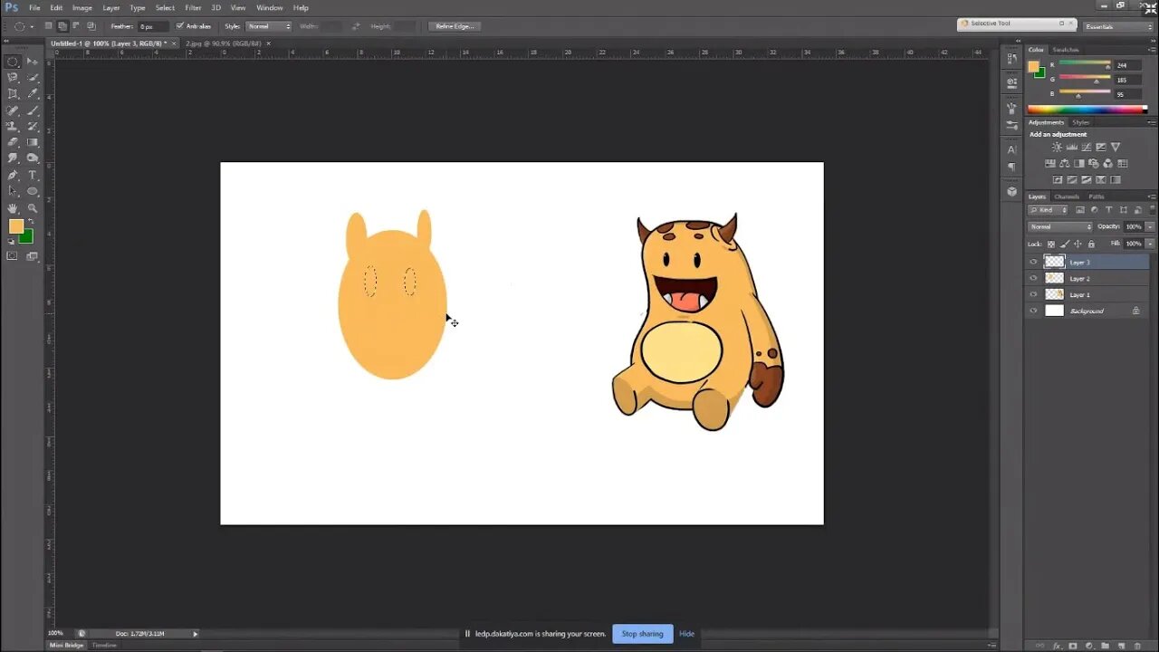This screenshot has width=1159, height=652.
Task: Select the Gradient tool
Action: (33, 142)
